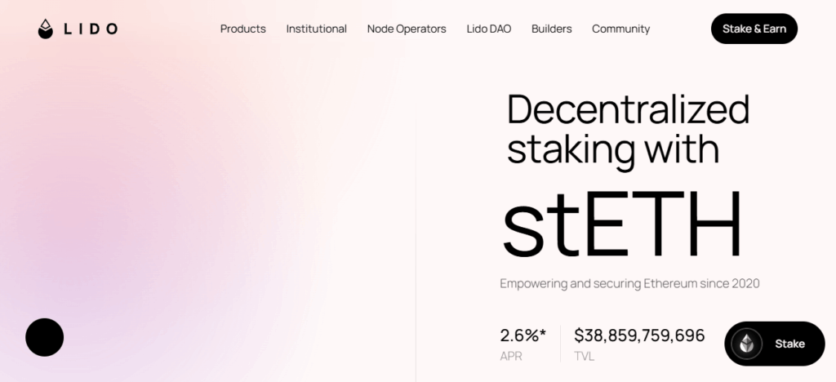The image size is (836, 382).
Task: Click the 'Empowering and securing Ethereum' tagline
Action: (629, 283)
